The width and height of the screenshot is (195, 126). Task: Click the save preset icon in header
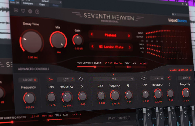23,11
